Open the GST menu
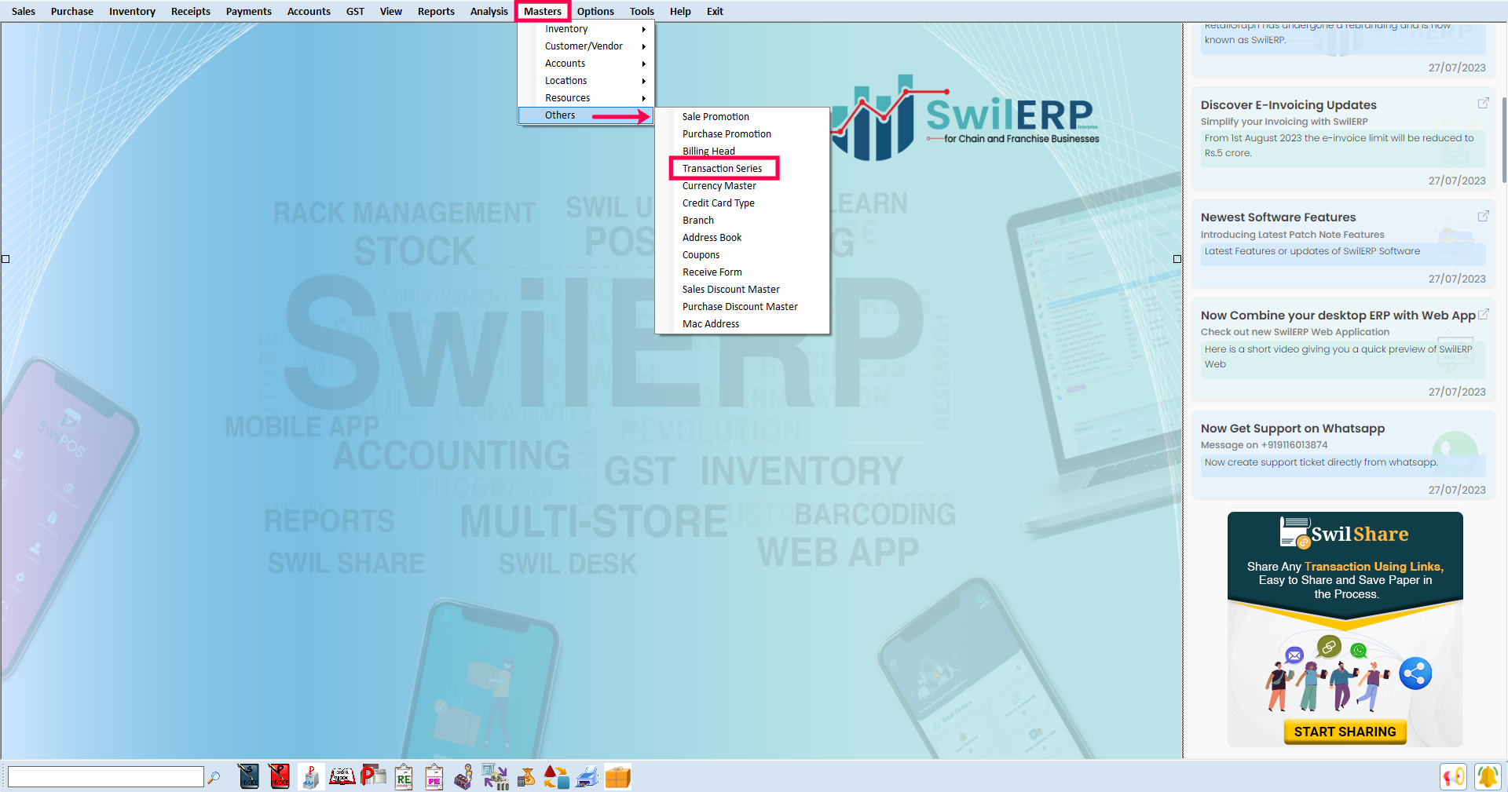The height and width of the screenshot is (792, 1508). pyautogui.click(x=355, y=11)
